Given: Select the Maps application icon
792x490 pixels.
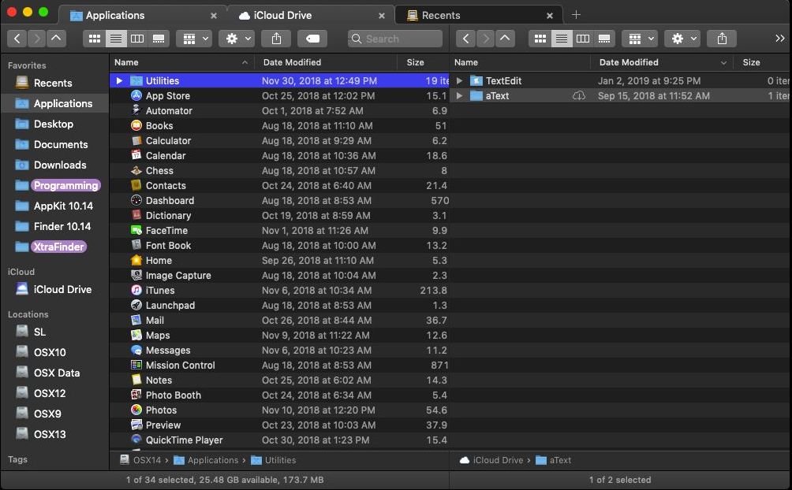Looking at the screenshot, I should coord(136,335).
